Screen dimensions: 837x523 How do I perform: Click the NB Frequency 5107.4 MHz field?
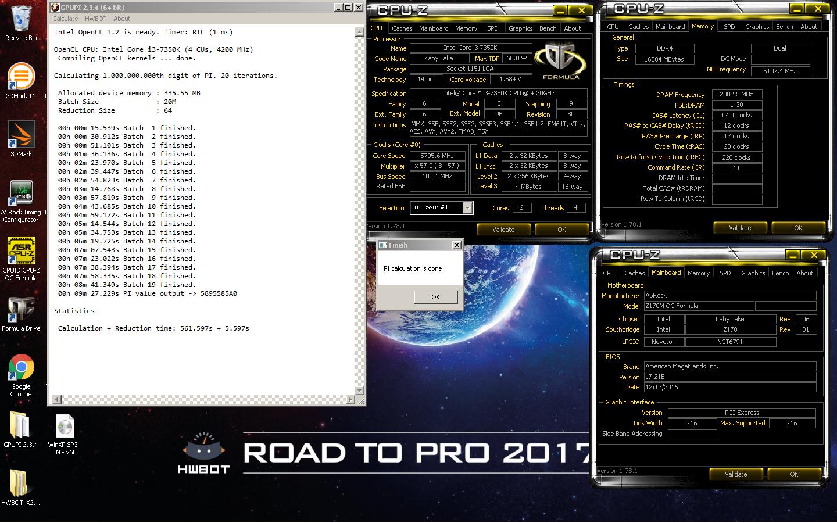tap(780, 71)
